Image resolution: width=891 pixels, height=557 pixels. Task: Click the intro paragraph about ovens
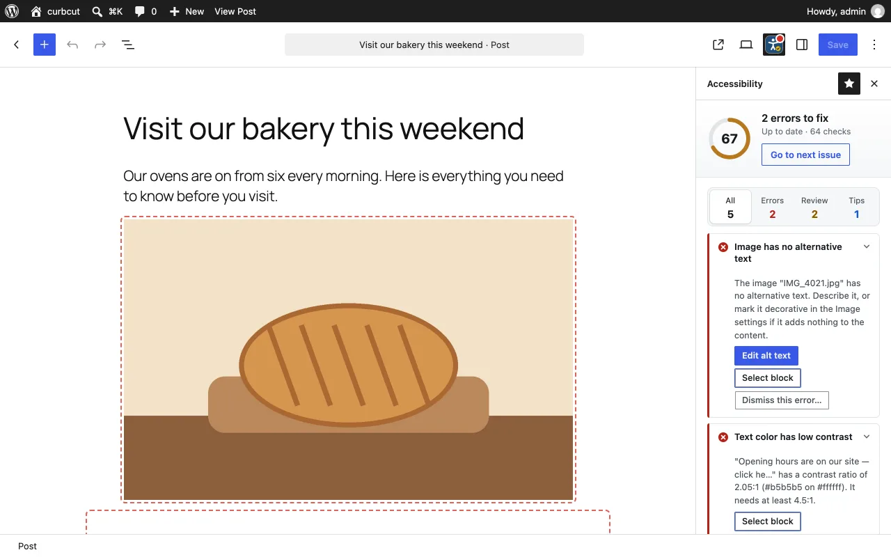tap(348, 186)
